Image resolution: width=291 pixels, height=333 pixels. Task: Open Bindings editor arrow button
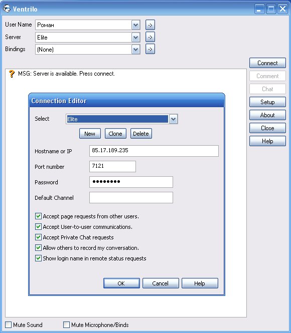(x=150, y=49)
